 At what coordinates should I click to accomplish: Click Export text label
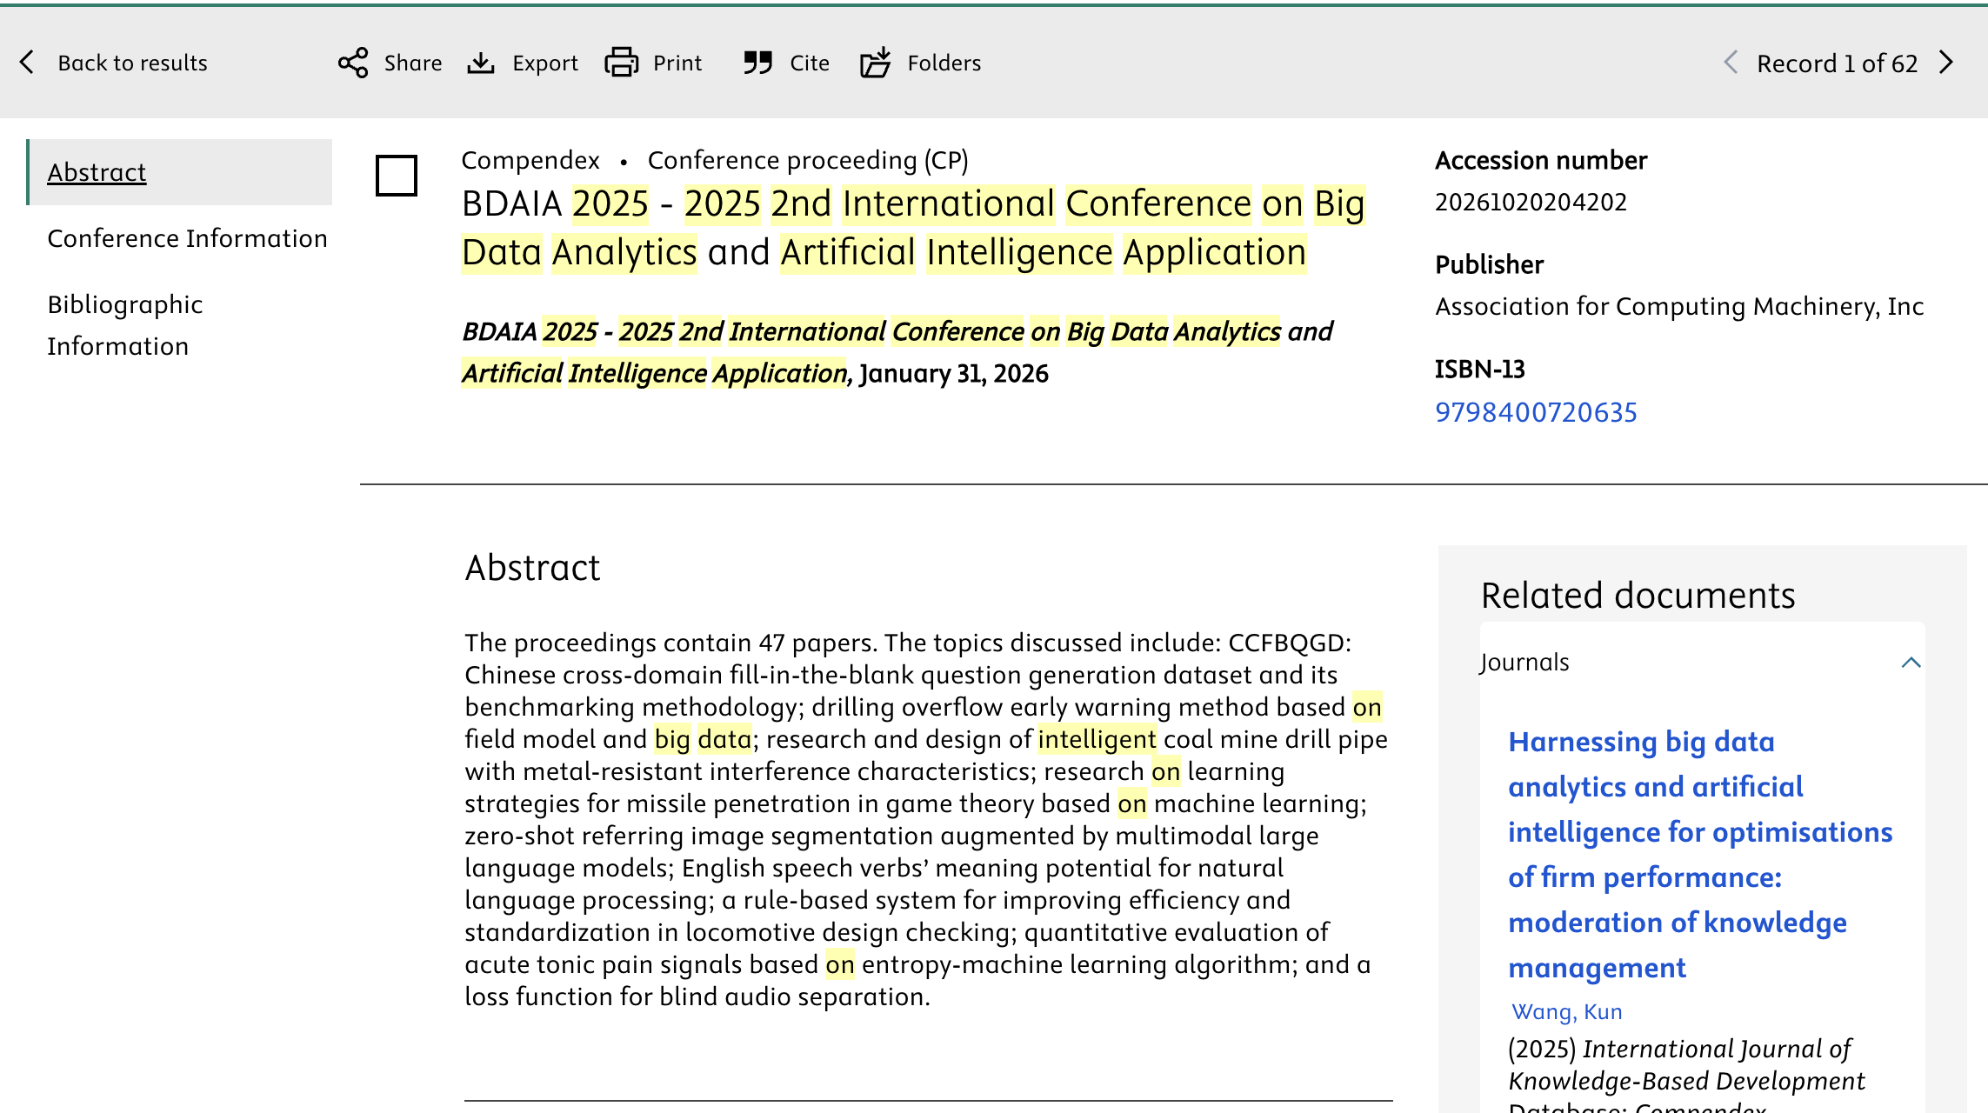pyautogui.click(x=544, y=63)
